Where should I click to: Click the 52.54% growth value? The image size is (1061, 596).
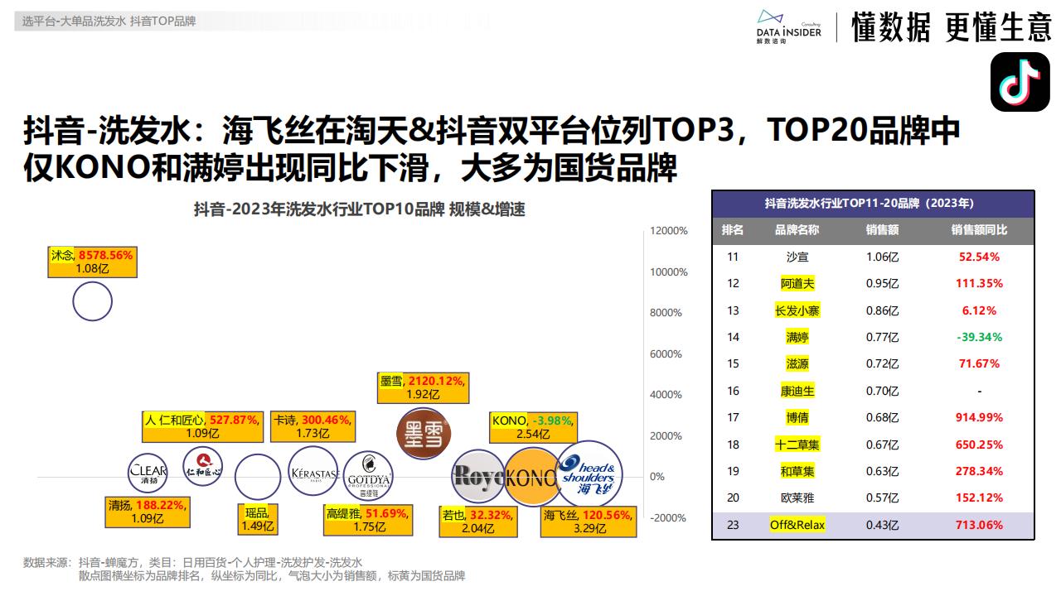pyautogui.click(x=980, y=257)
